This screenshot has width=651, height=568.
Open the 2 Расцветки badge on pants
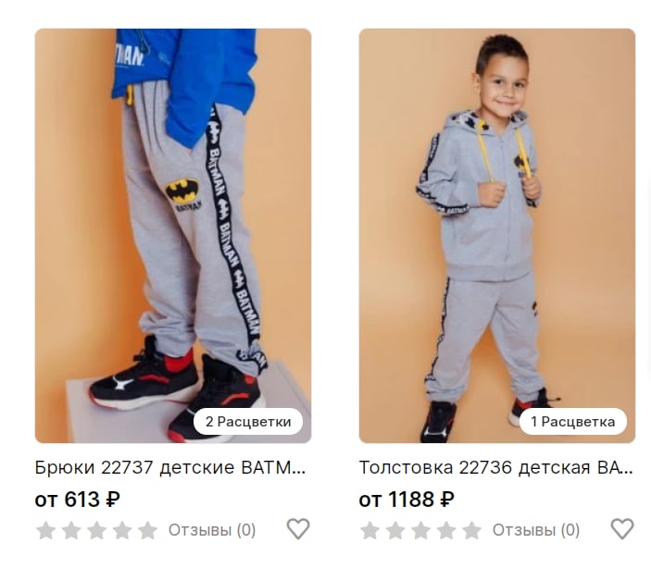pos(248,422)
